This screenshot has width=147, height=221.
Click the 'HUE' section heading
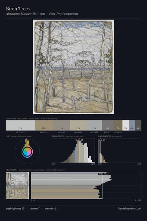click(x=8, y=136)
